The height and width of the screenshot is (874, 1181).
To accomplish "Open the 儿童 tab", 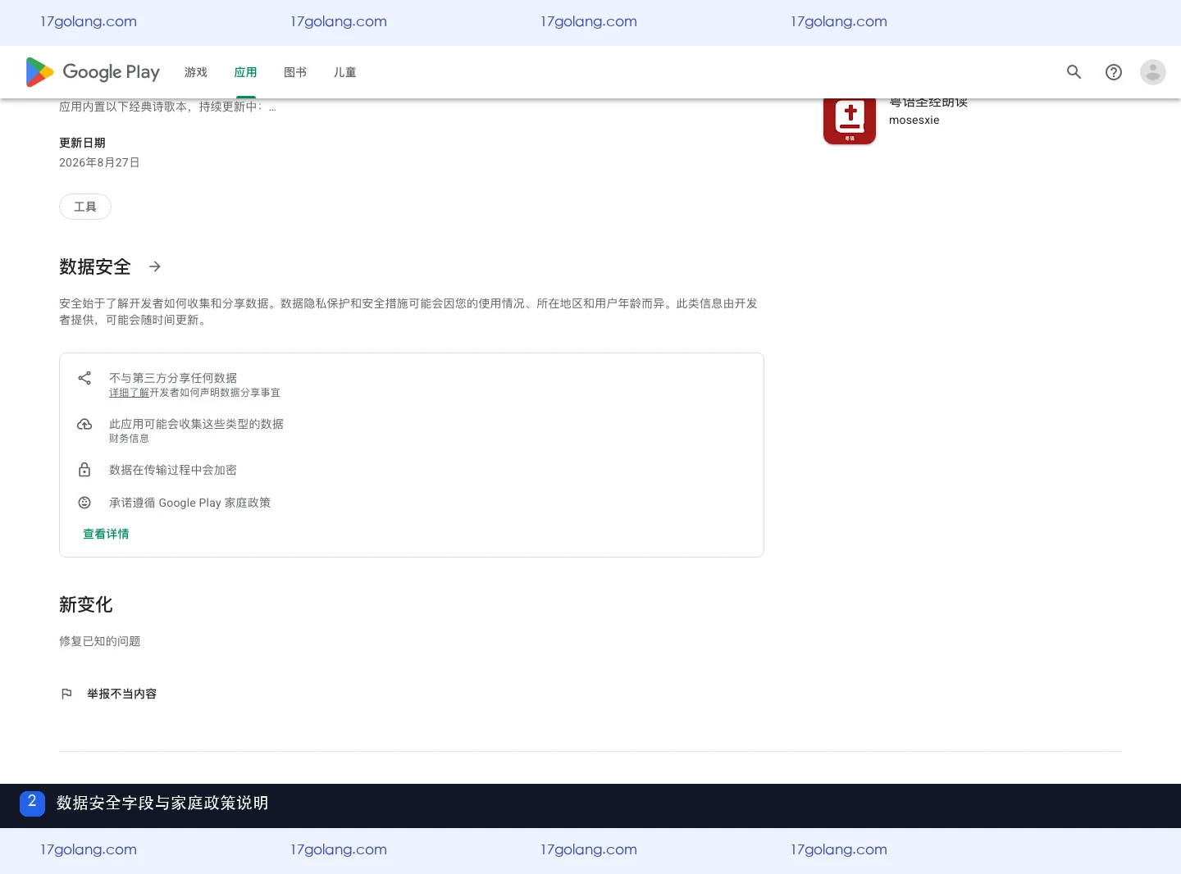I will 344,72.
